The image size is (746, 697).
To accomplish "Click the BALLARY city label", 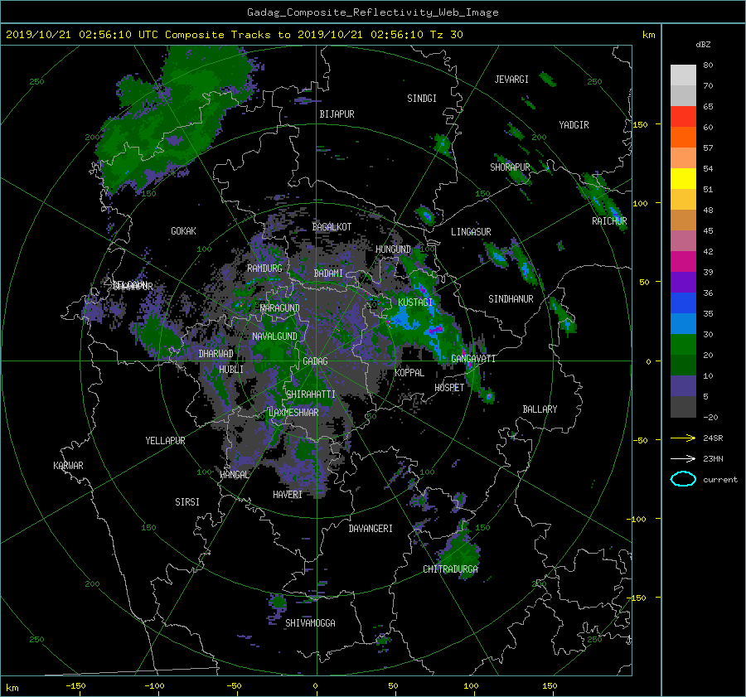I will [540, 409].
